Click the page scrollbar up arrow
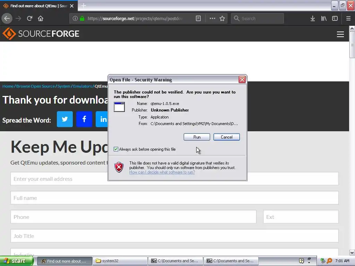355x266 pixels. (352, 29)
